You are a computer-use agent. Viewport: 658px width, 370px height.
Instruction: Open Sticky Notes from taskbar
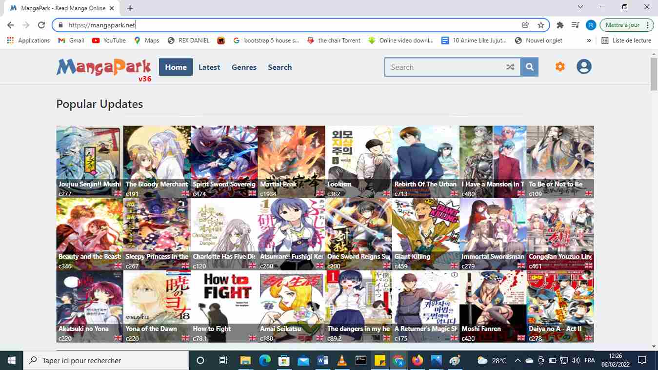380,360
